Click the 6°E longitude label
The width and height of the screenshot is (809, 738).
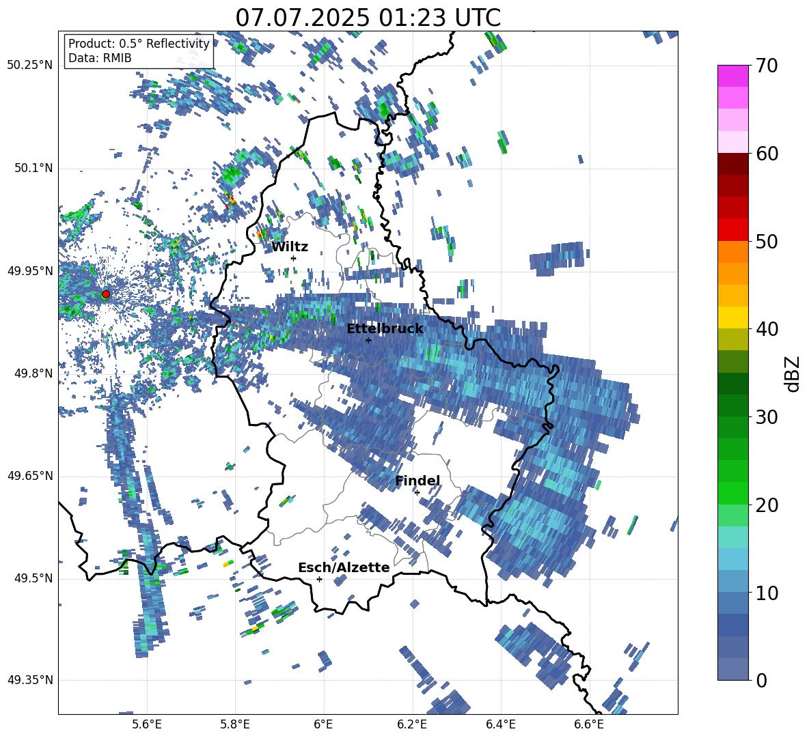[323, 724]
